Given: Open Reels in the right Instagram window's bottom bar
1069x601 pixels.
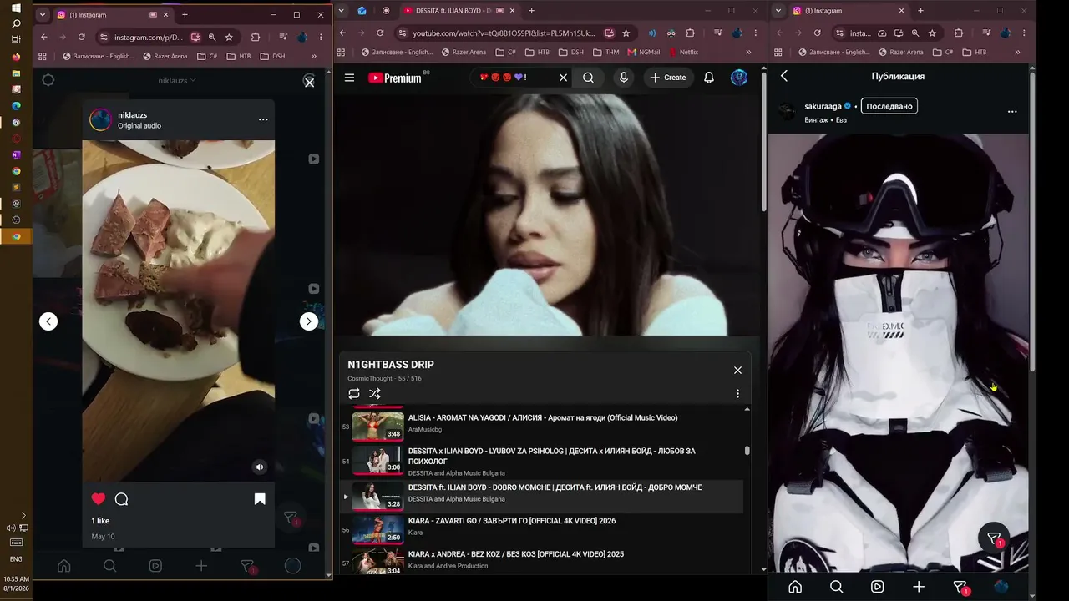Looking at the screenshot, I should point(877,586).
